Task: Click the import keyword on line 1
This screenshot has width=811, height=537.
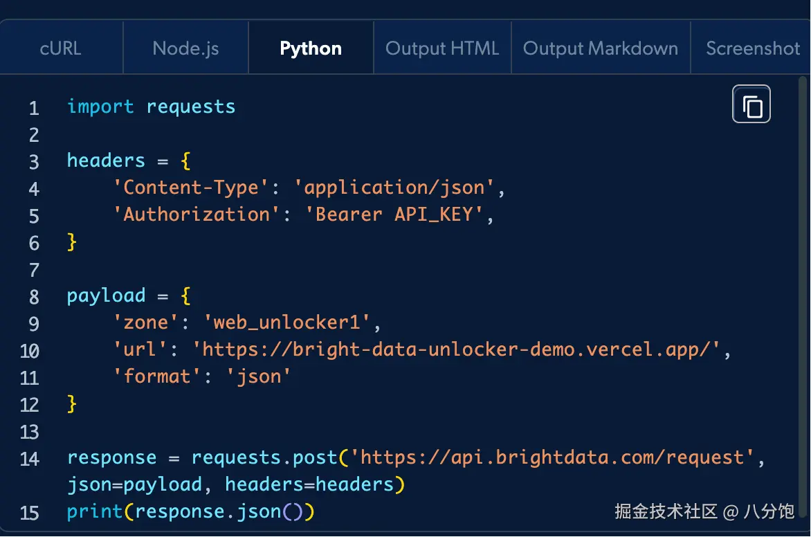Action: click(100, 107)
